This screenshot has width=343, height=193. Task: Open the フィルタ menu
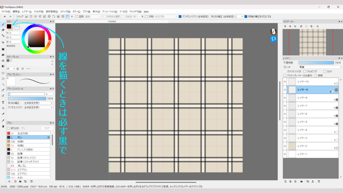click(38, 11)
